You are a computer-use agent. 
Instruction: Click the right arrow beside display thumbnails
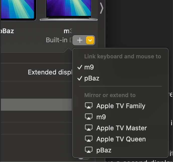(101, 8)
